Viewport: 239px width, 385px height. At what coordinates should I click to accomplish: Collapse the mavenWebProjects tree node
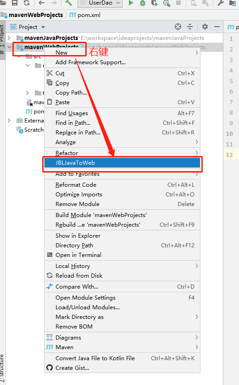pos(9,47)
